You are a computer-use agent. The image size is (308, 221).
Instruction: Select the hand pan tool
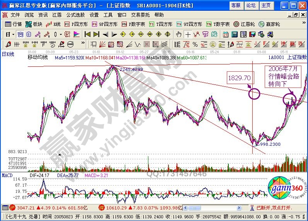click(x=178, y=34)
